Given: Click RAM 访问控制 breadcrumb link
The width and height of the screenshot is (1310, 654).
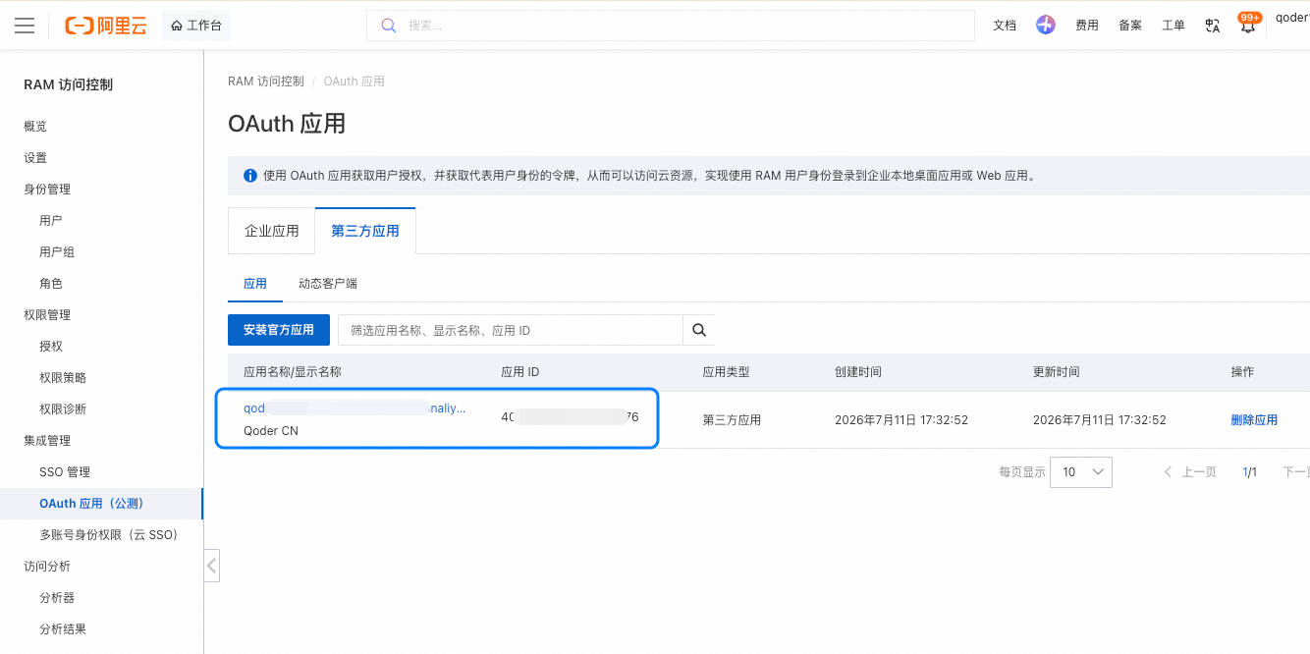Looking at the screenshot, I should click(266, 82).
